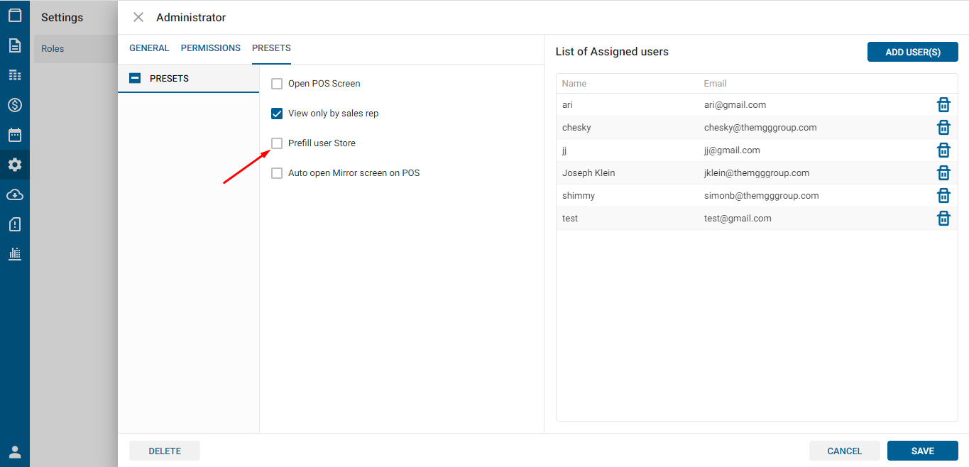Click the ADD USER(S) button

(x=912, y=52)
